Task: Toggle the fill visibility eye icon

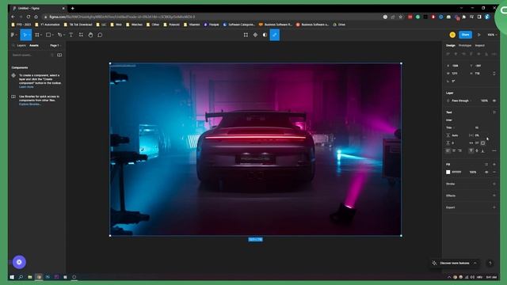Action: click(x=486, y=173)
